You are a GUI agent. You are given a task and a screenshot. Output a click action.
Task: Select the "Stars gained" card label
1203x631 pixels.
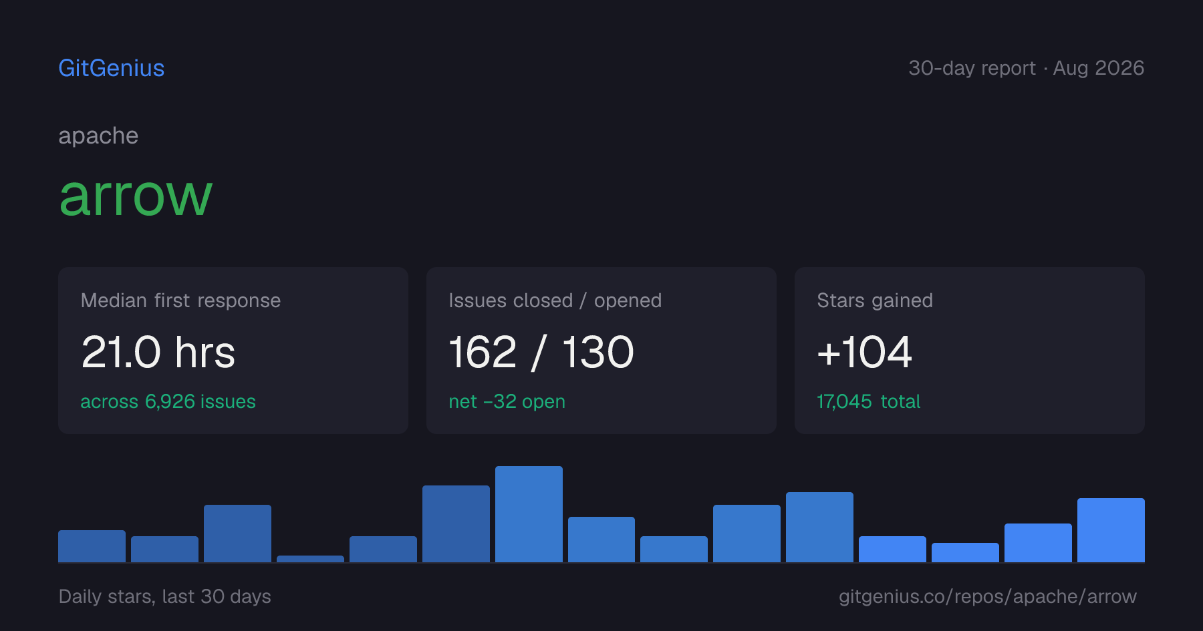click(874, 300)
